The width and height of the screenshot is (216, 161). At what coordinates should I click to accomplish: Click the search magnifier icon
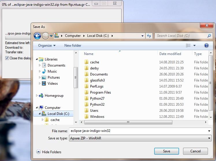(209, 36)
